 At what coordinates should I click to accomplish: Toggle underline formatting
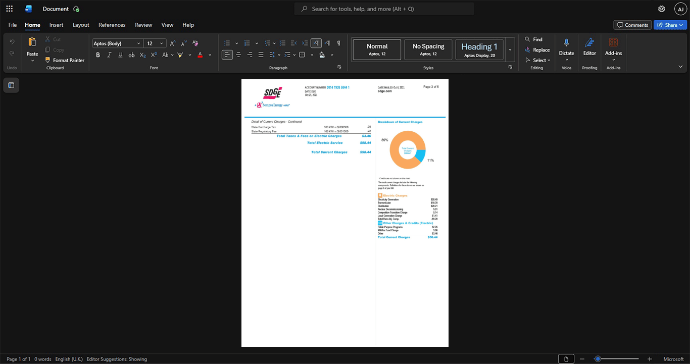click(120, 55)
